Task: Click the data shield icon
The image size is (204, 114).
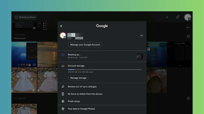Action: (63, 109)
